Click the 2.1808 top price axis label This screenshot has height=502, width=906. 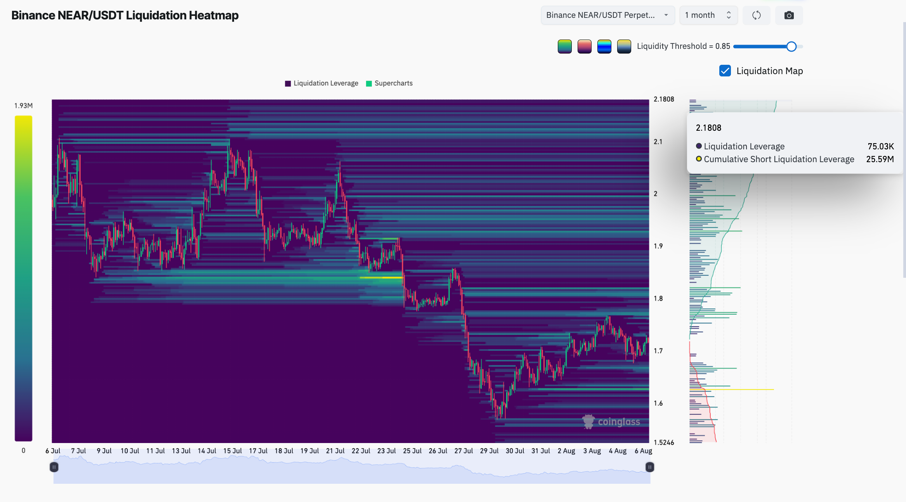pos(664,99)
